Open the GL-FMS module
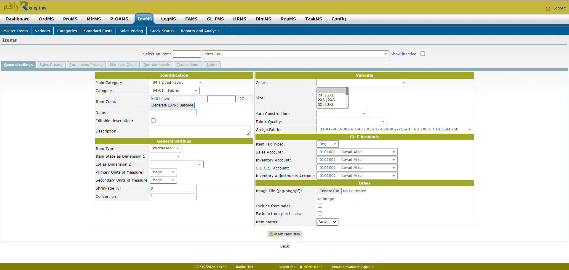Viewport: 569px width, 270px height. tap(215, 19)
